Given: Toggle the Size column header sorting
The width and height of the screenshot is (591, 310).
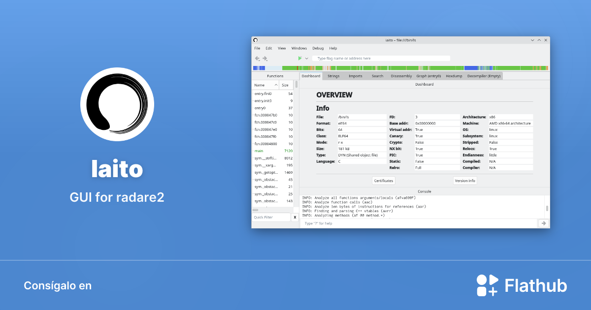Looking at the screenshot, I should [285, 85].
